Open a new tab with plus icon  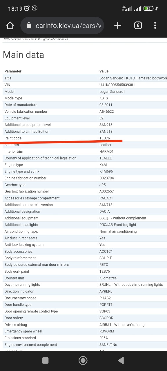[x=117, y=26]
